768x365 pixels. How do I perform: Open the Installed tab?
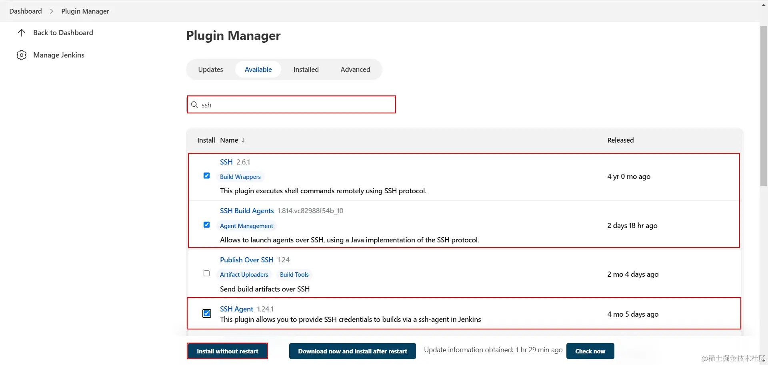click(x=306, y=69)
